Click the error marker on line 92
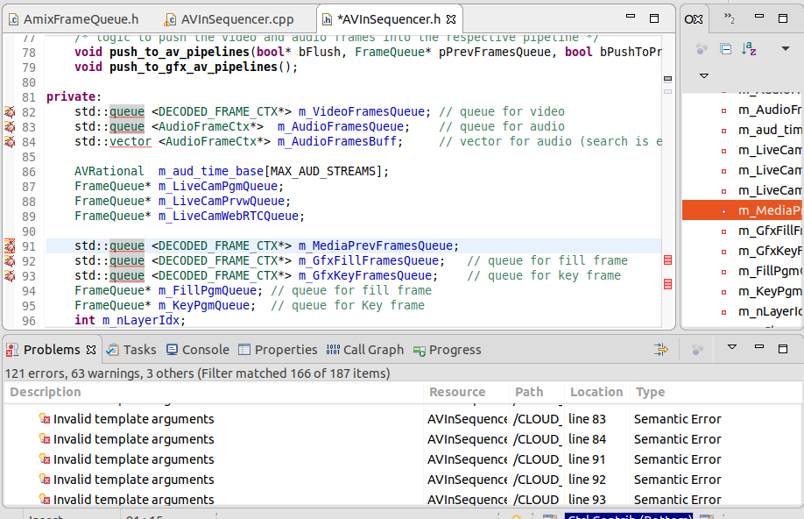Screen dimensions: 804x519 coord(10,260)
